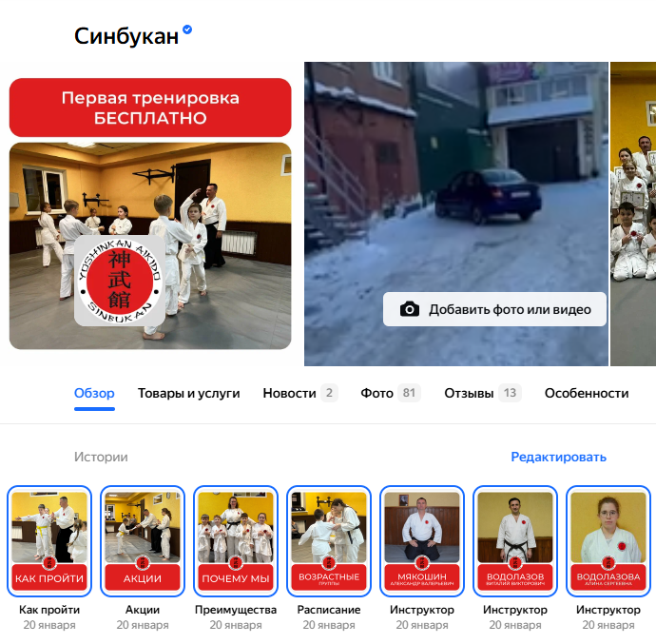
Task: Click the Первая тренировка БЕСПЛАТНО banner
Action: tap(150, 107)
